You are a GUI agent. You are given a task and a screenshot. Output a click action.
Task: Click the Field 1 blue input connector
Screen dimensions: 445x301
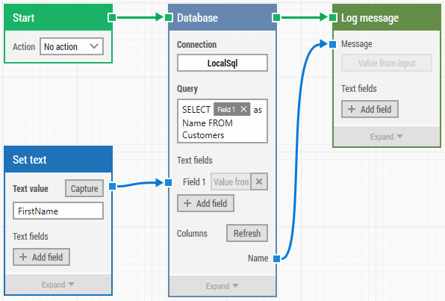169,182
